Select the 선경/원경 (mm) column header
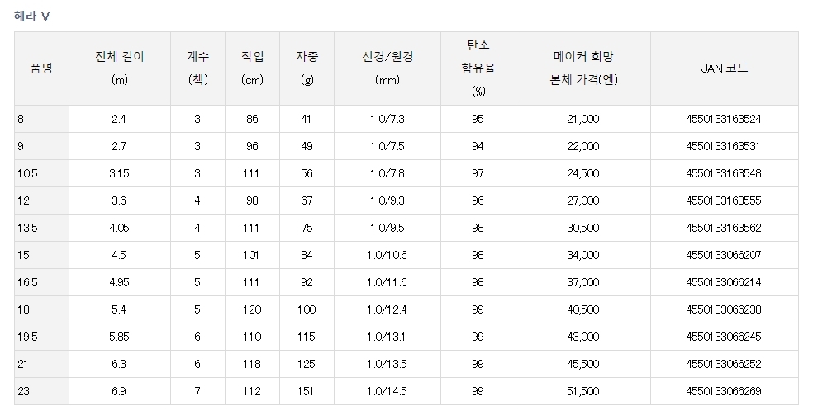 click(x=387, y=68)
